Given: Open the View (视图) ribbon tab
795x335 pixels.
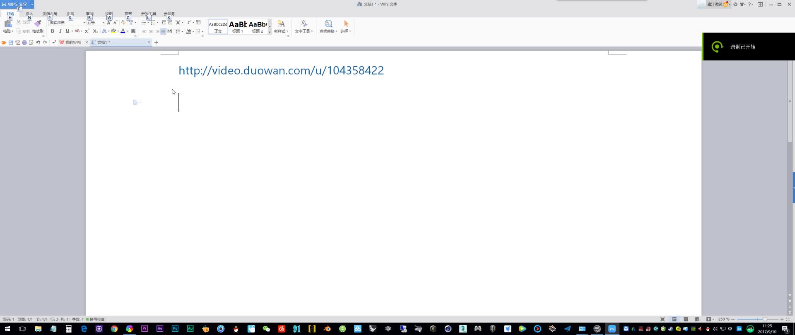Looking at the screenshot, I should (109, 14).
